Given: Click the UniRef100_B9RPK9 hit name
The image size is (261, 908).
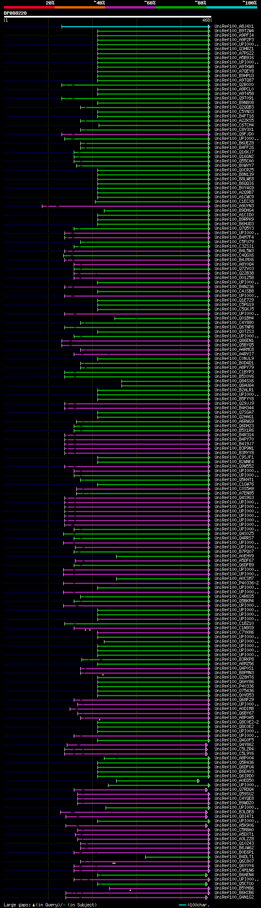Looking at the screenshot, I should [x=234, y=220].
